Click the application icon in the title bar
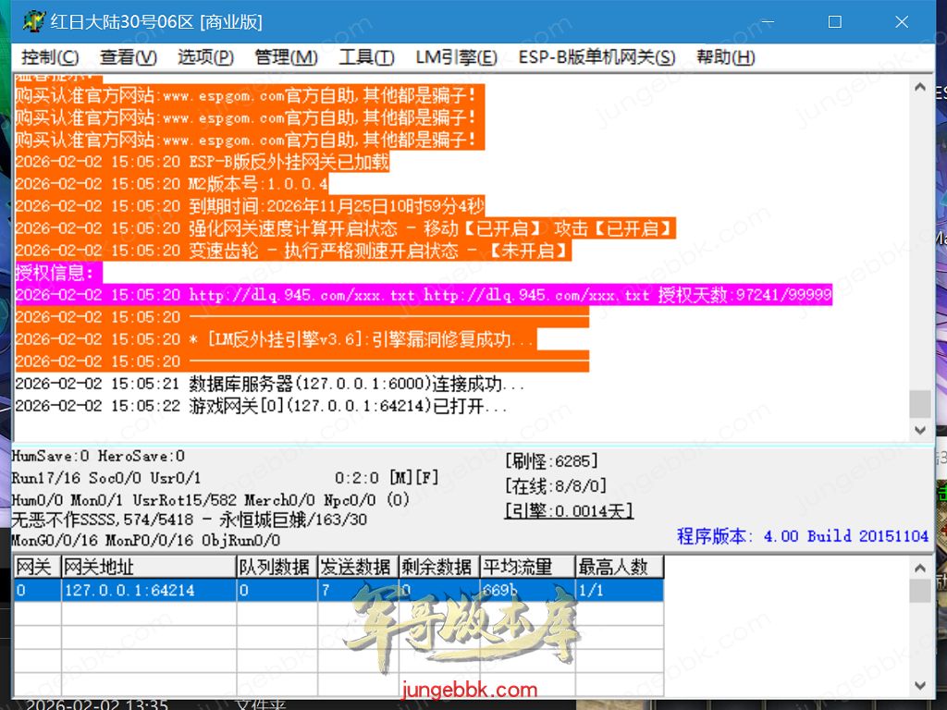 click(35, 21)
